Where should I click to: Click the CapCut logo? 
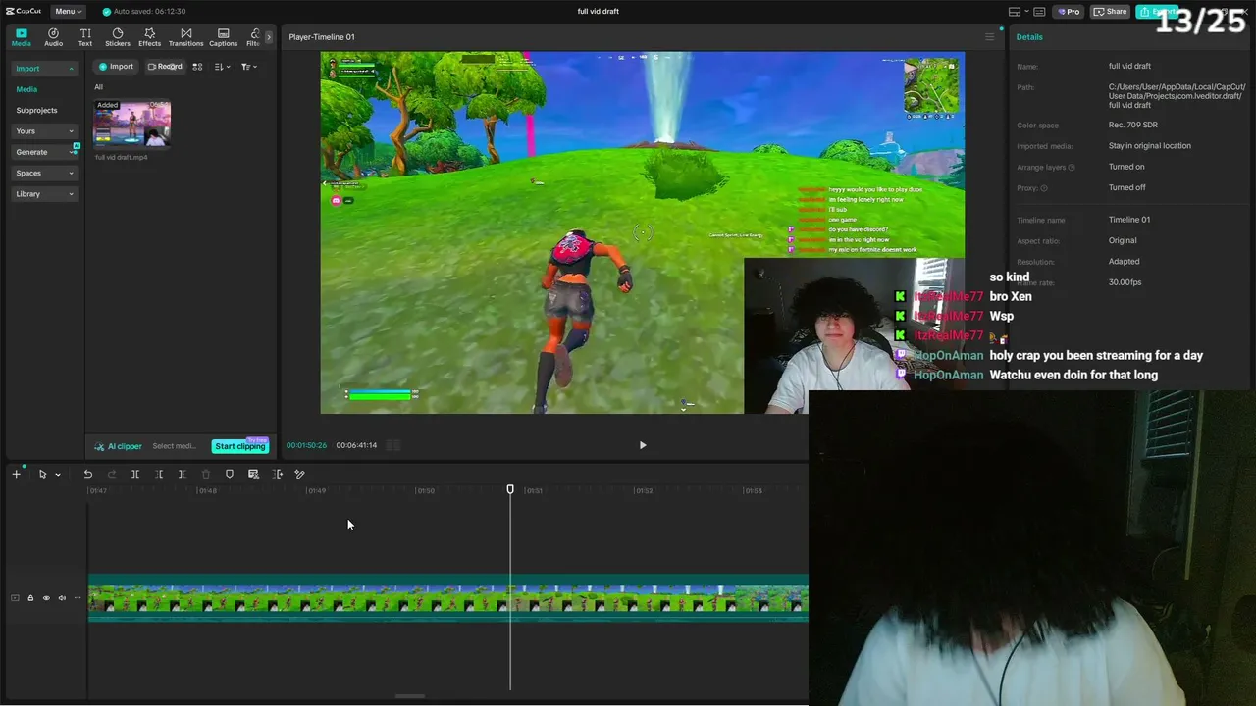pyautogui.click(x=24, y=11)
